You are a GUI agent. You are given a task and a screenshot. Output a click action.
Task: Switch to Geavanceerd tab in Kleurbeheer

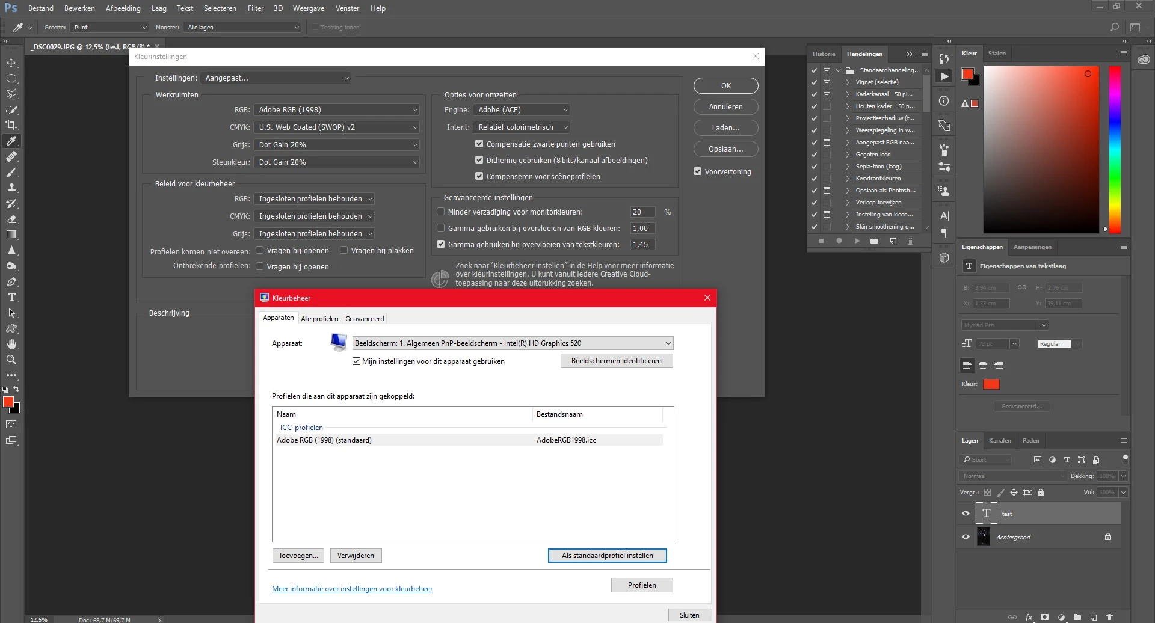click(365, 319)
